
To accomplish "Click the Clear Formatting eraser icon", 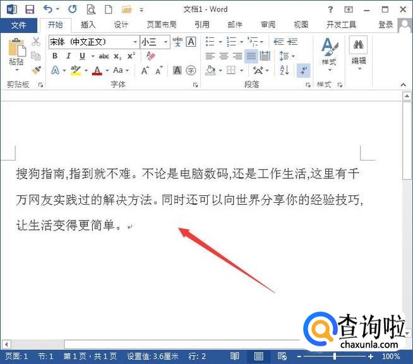I will click(x=150, y=56).
